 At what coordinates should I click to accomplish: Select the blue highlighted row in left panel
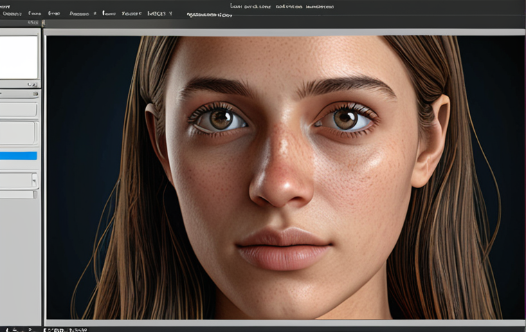coord(18,156)
